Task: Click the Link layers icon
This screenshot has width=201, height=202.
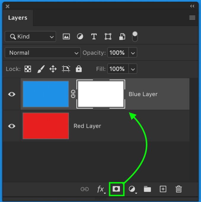Action: point(85,189)
